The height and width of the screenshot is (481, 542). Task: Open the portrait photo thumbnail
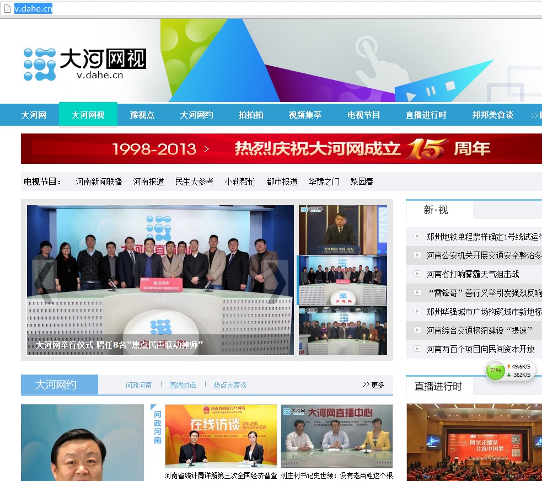[x=82, y=442]
